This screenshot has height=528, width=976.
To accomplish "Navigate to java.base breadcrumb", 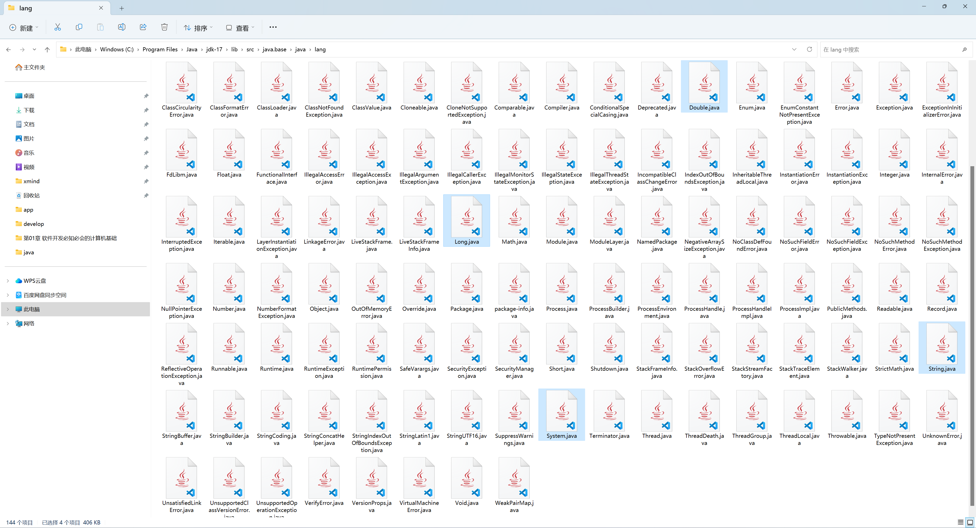I will pos(274,50).
